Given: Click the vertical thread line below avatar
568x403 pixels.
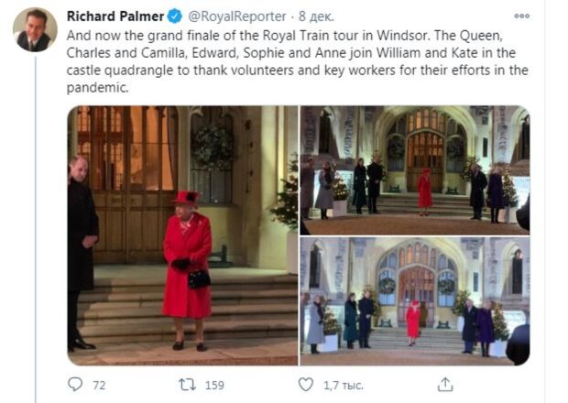Looking at the screenshot, I should coord(36,229).
